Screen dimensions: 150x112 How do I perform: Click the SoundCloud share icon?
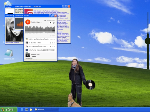54,23
